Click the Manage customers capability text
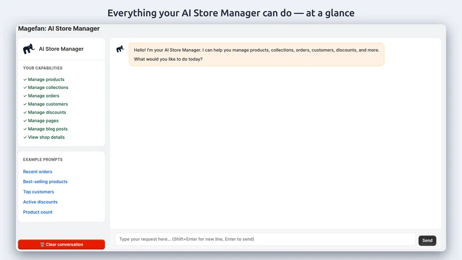Viewport: 462px width, 260px height. coord(48,104)
